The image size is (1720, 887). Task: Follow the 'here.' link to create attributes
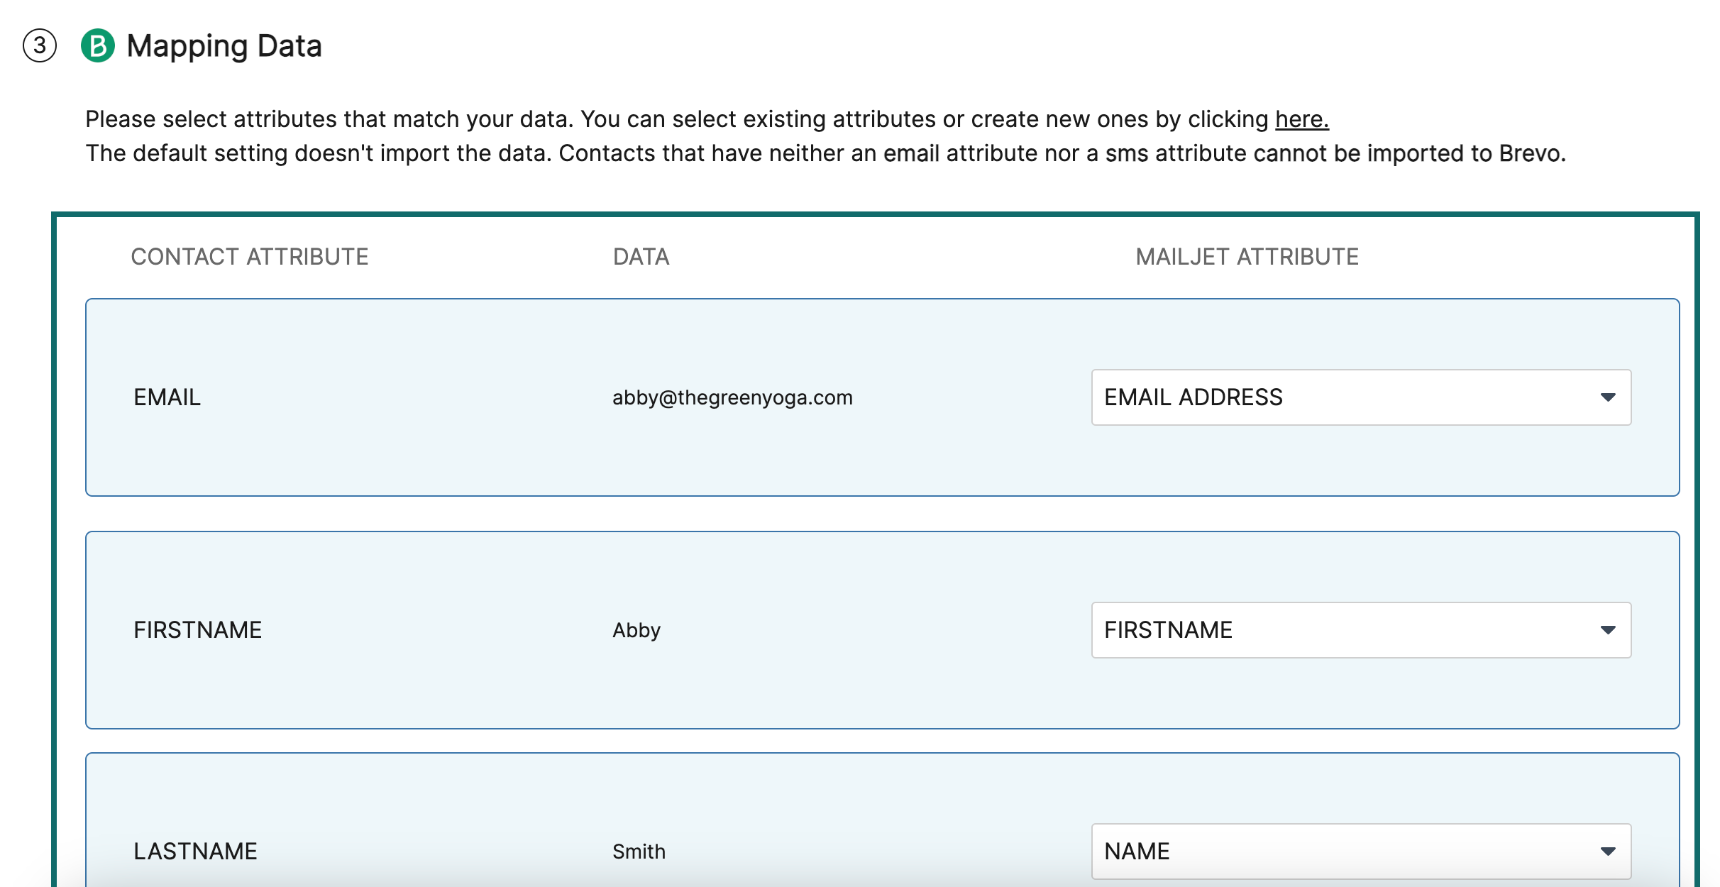point(1301,119)
